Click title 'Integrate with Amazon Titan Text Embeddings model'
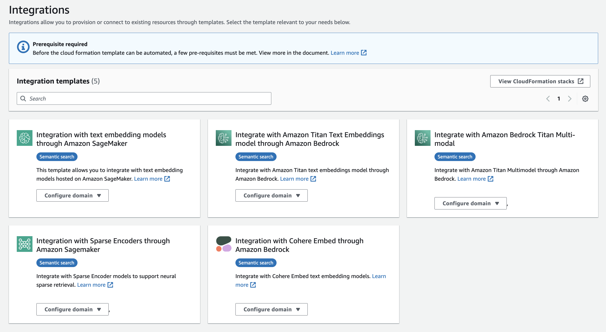 coord(310,139)
